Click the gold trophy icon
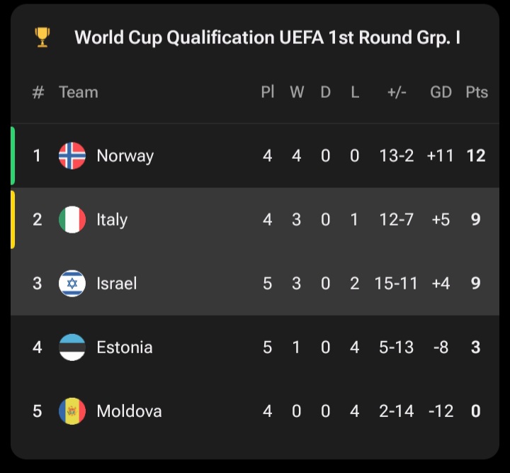Viewport: 510px width, 473px height. [x=42, y=37]
